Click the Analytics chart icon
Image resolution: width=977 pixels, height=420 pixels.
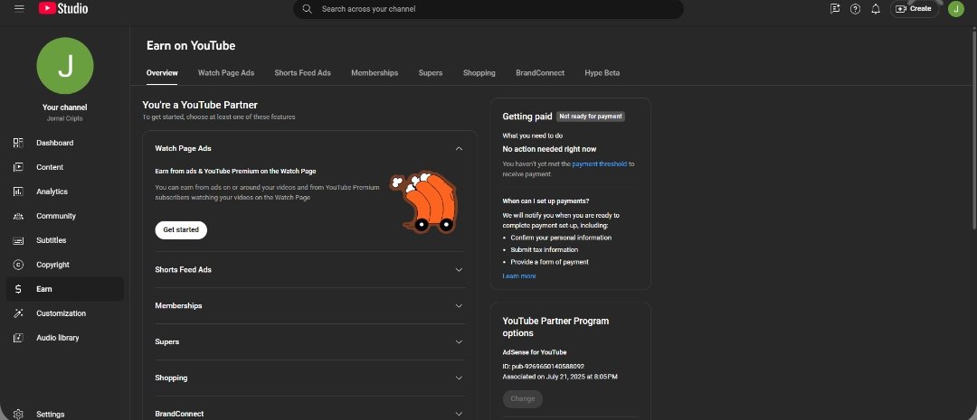pyautogui.click(x=18, y=191)
